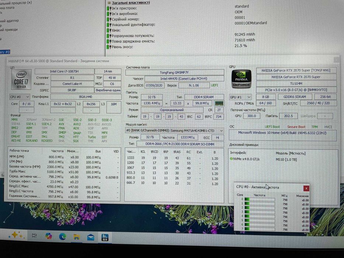Open the GPU #1 selector dropdown
Viewport: 344px width, 258px height.
240,97
